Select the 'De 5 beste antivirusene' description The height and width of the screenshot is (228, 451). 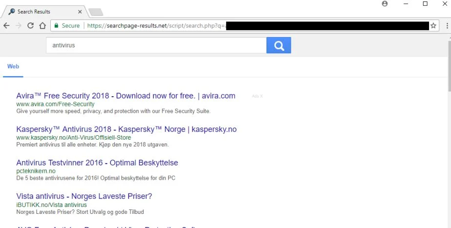point(96,178)
